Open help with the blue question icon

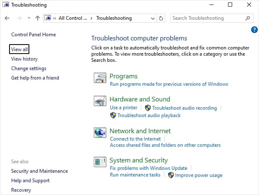[x=254, y=30]
